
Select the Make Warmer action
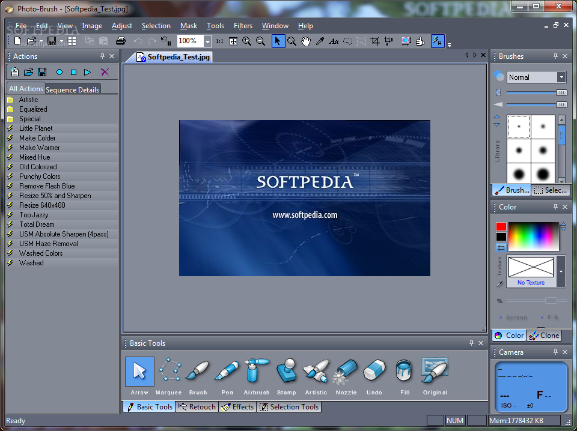tap(62, 147)
